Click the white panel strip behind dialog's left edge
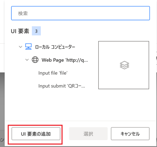The height and width of the screenshot is (147, 157). pos(2,58)
